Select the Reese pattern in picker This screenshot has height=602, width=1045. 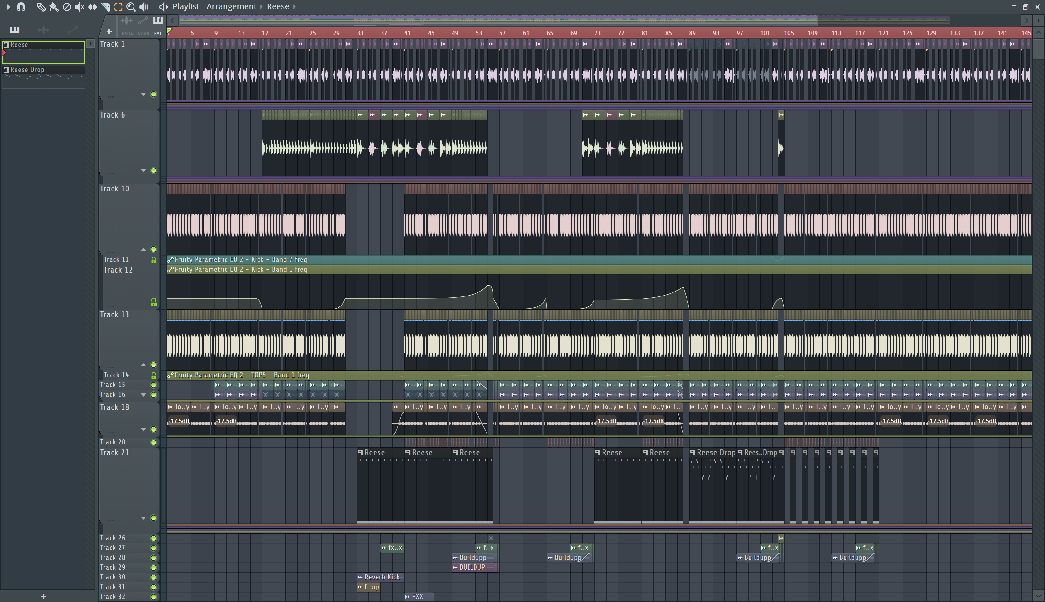pos(43,52)
